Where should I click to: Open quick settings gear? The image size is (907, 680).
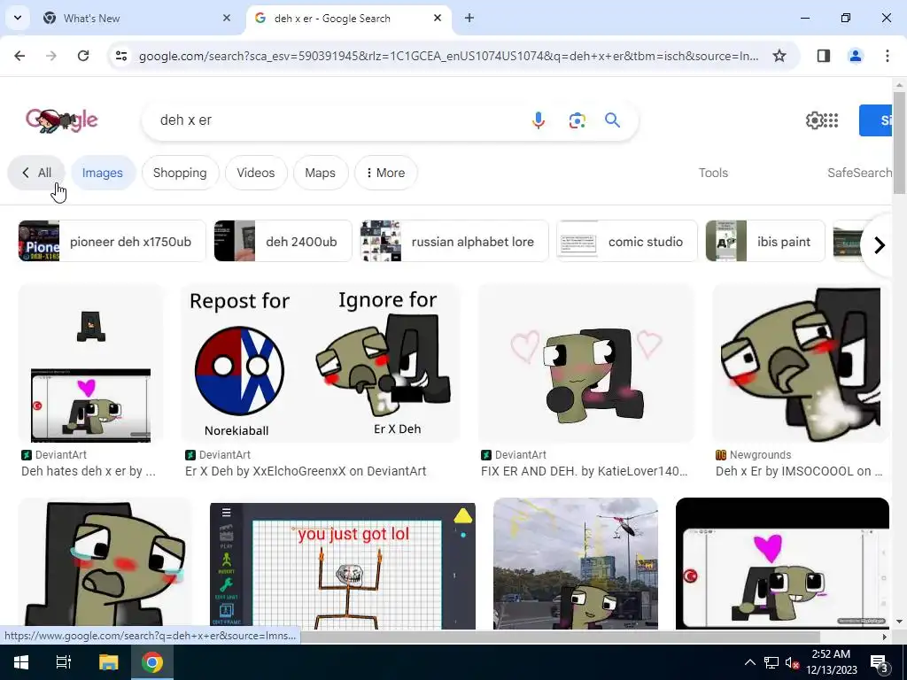[814, 120]
